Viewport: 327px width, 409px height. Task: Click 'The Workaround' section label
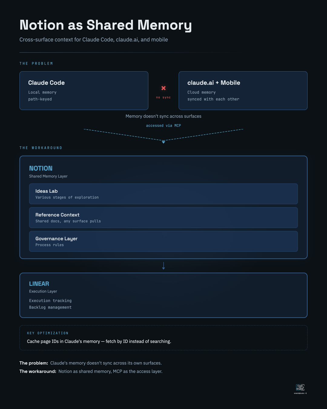point(41,148)
